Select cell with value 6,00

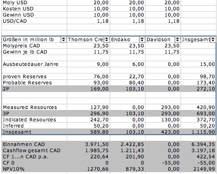coord(128,64)
